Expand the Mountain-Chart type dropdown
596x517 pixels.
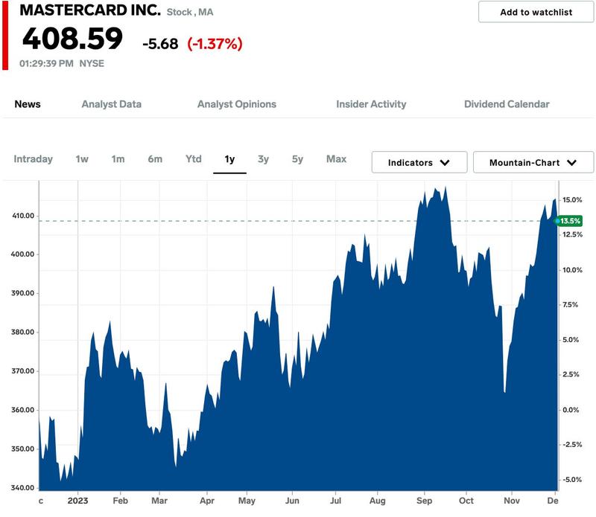pos(533,162)
